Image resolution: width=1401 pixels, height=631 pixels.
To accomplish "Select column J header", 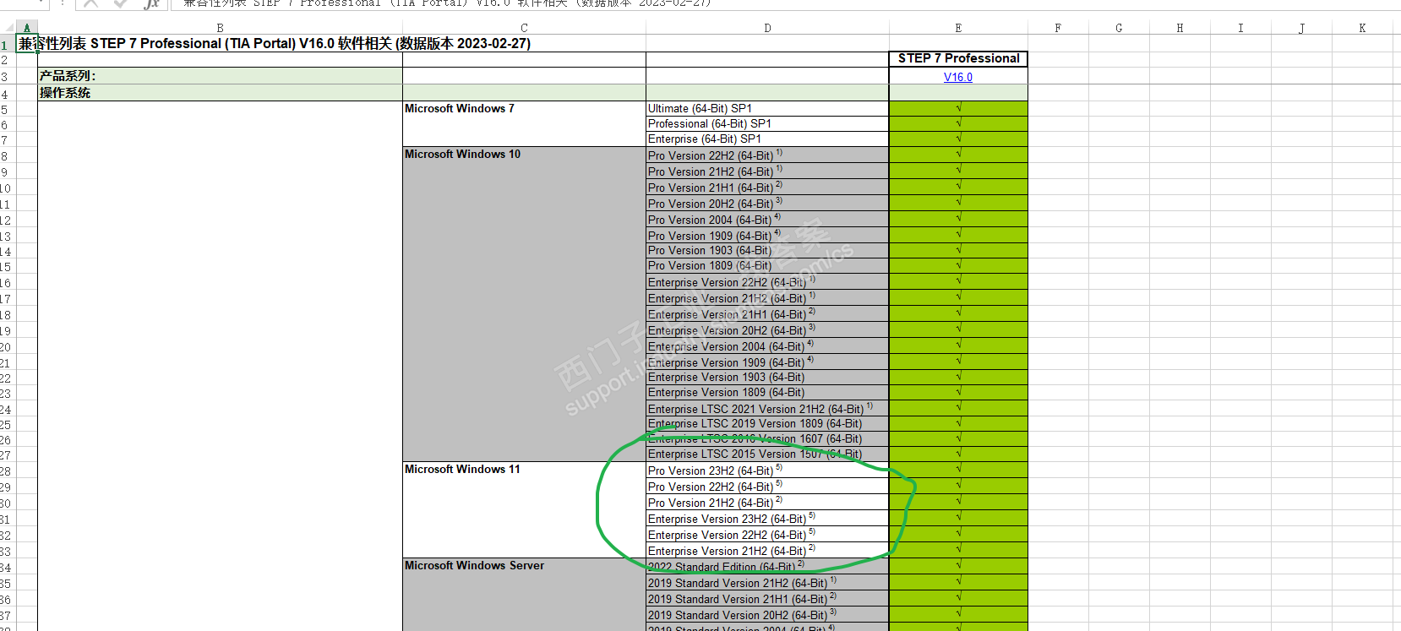I will (x=1301, y=28).
